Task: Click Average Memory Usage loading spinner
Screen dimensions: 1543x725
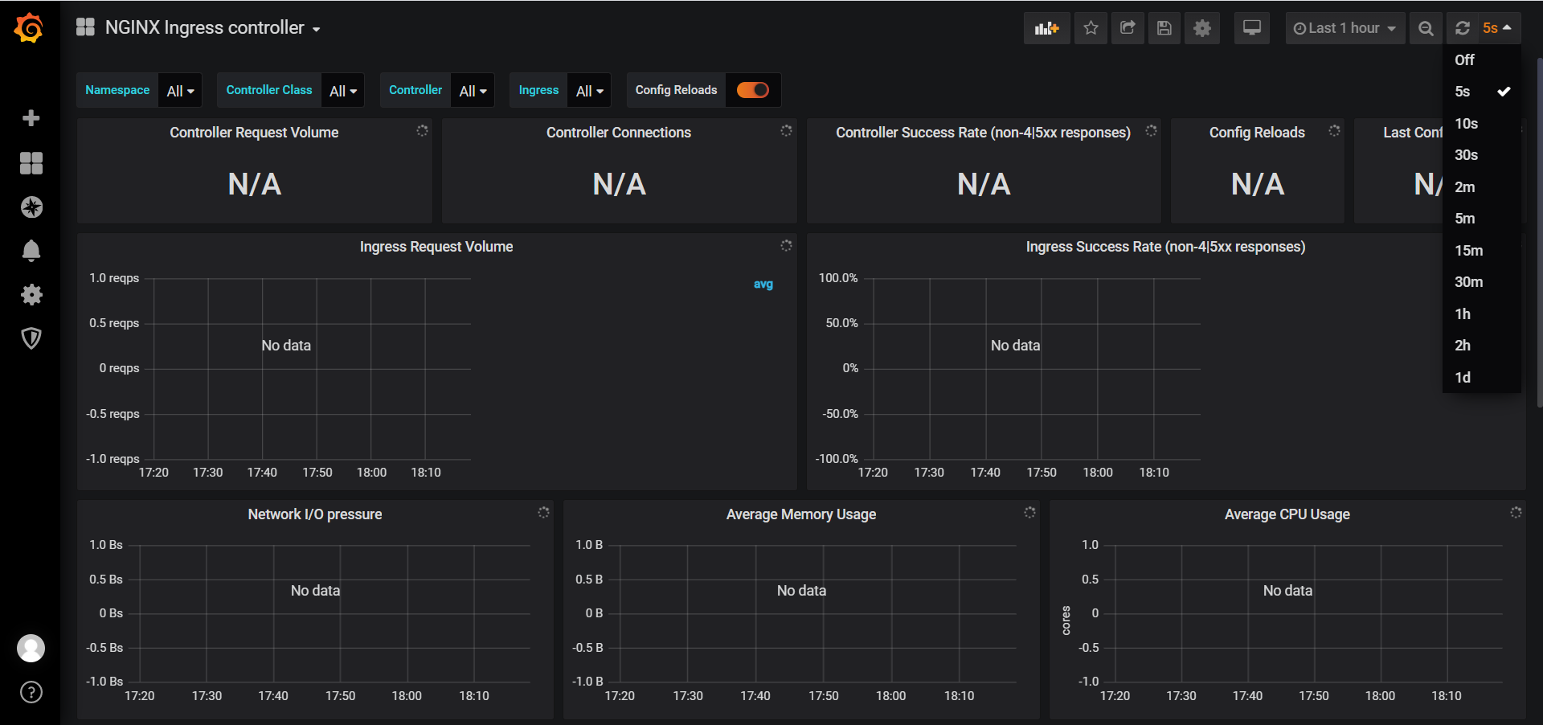Action: (x=1029, y=512)
